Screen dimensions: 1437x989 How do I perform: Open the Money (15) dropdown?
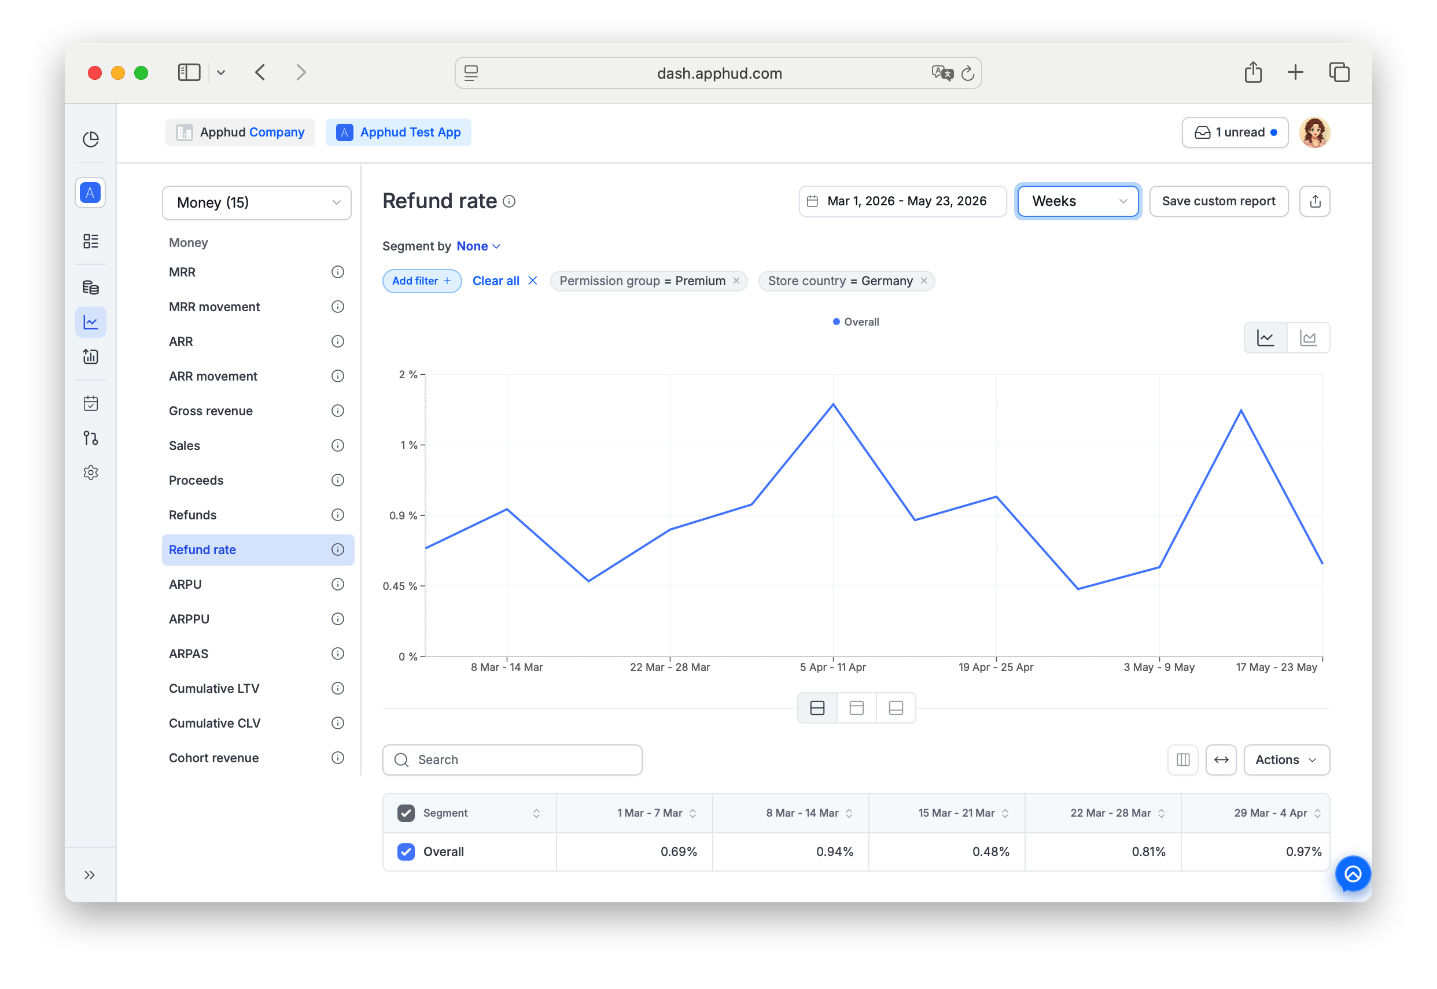pyautogui.click(x=256, y=203)
